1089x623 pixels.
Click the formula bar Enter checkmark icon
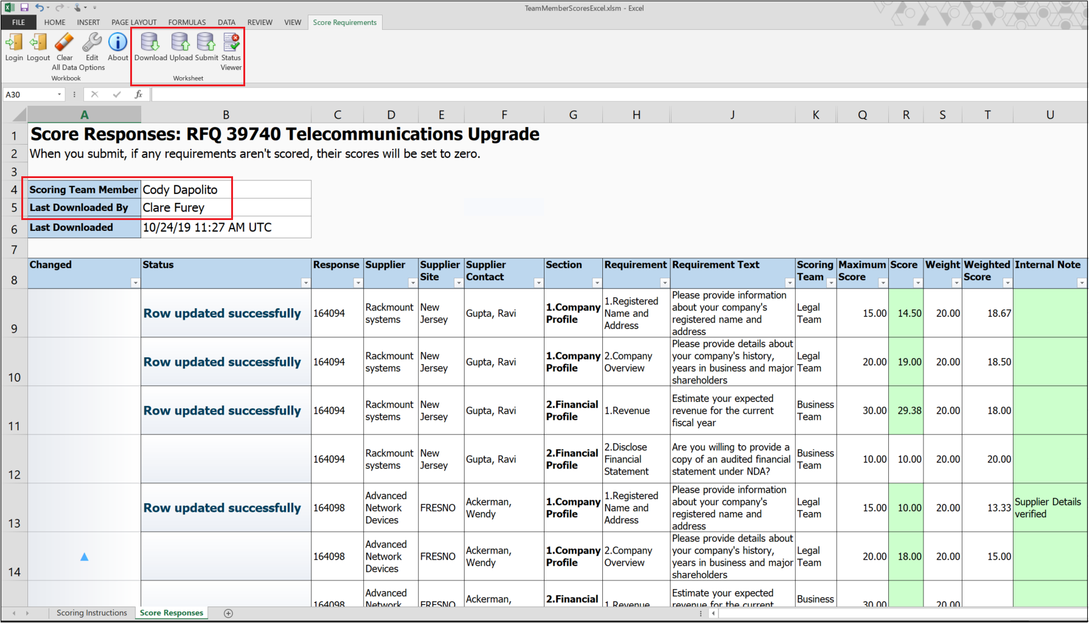[x=117, y=94]
